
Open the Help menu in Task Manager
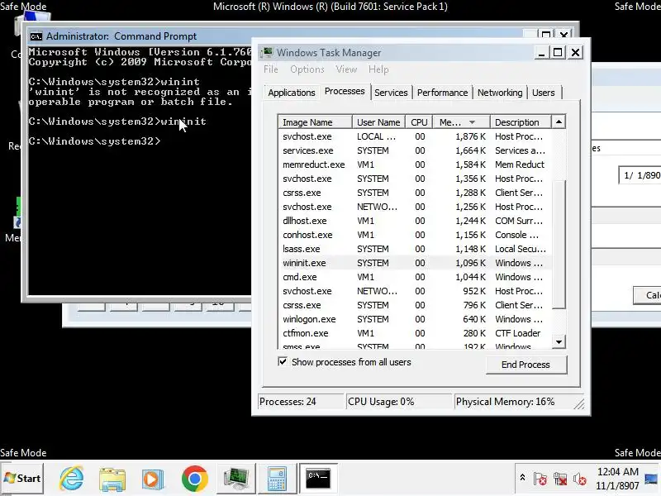[x=378, y=69]
